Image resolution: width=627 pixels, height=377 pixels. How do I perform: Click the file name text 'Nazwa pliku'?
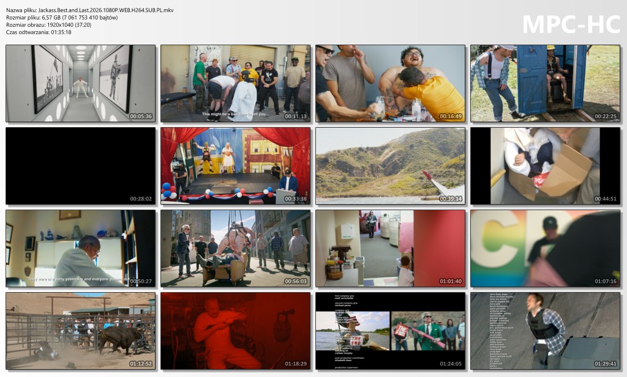21,10
